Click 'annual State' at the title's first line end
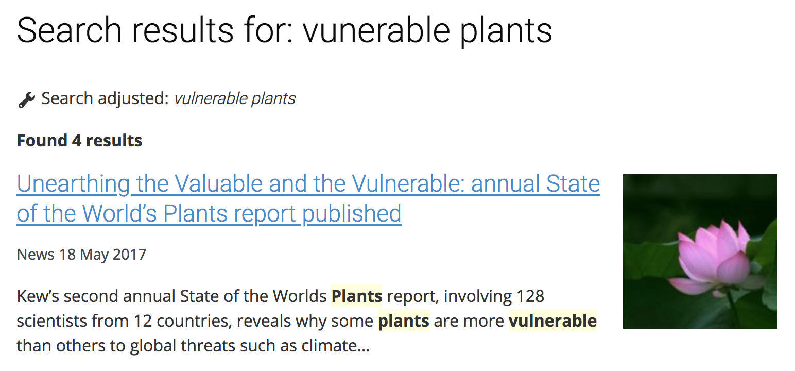The image size is (795, 371). coord(535,183)
